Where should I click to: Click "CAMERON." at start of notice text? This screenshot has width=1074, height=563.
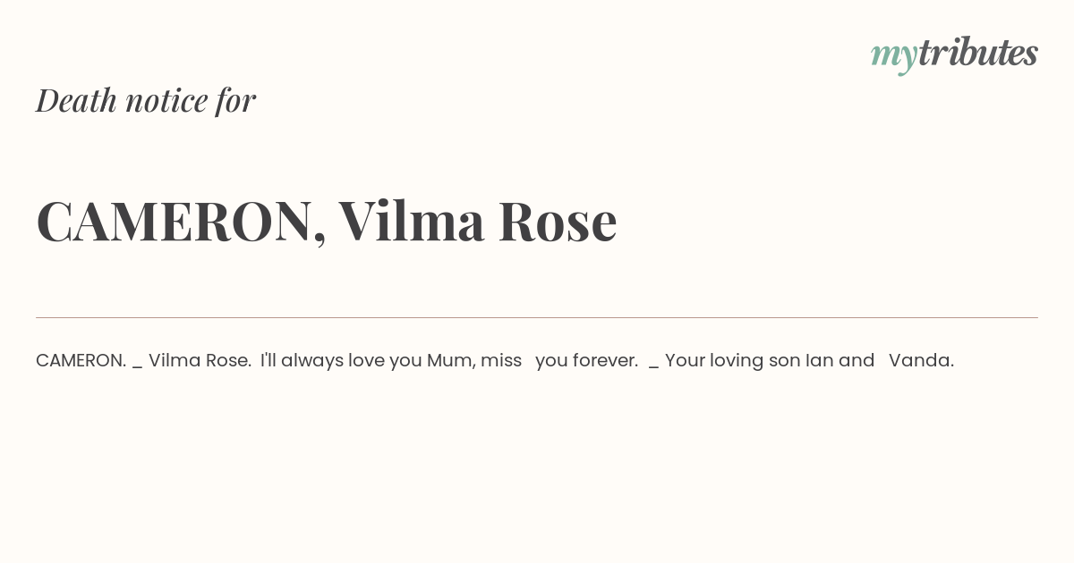click(81, 360)
